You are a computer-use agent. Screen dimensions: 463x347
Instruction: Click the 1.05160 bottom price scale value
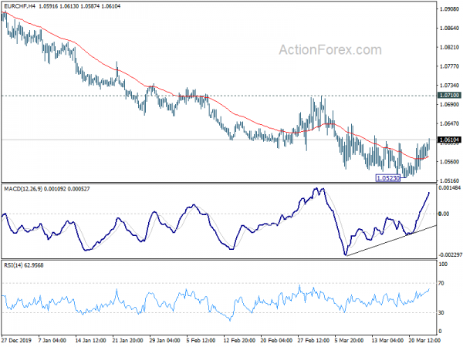pos(449,180)
